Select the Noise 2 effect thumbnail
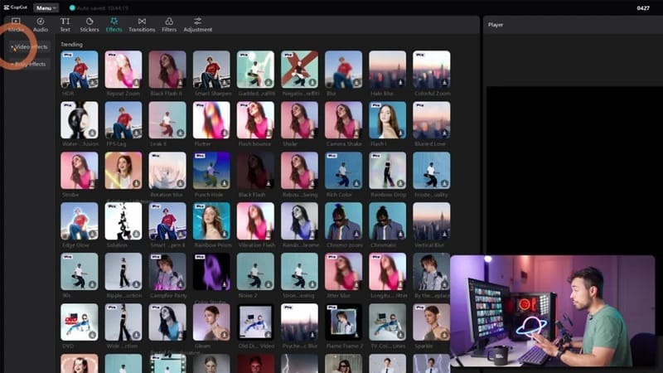The image size is (663, 373). tap(255, 272)
